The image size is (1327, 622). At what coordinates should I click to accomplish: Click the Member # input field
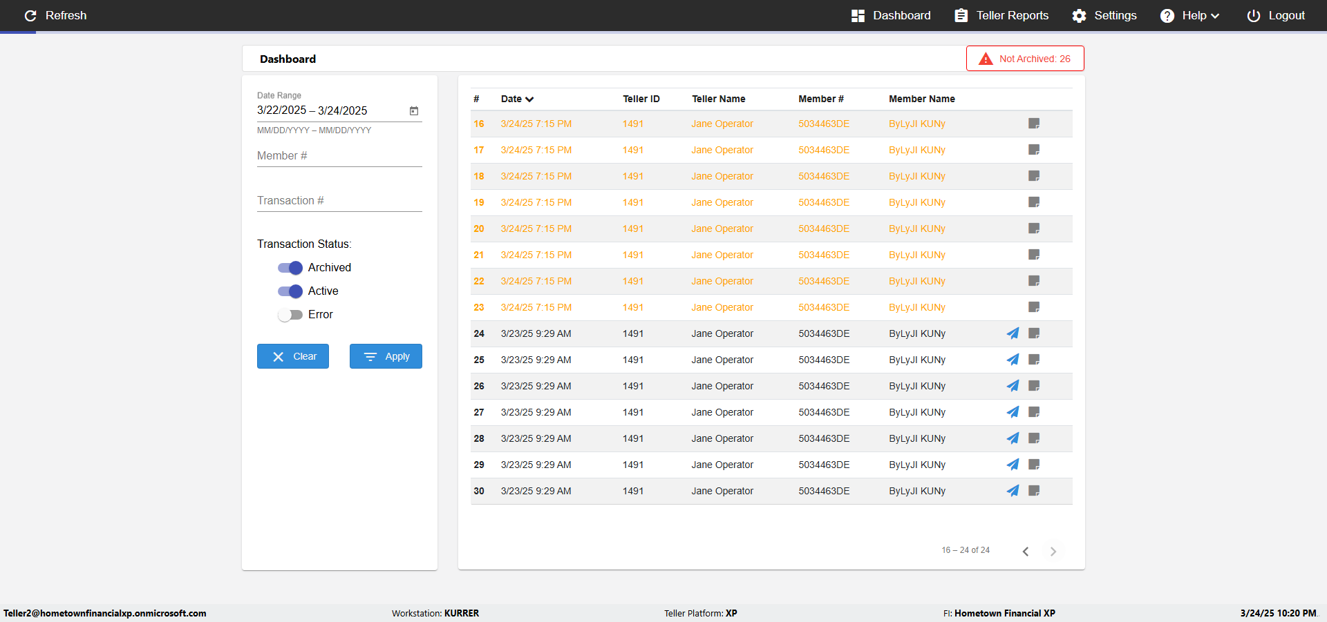(339, 156)
